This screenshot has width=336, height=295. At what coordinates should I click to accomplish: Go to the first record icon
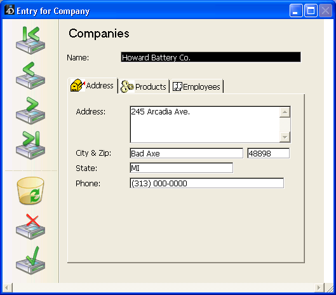pyautogui.click(x=30, y=40)
